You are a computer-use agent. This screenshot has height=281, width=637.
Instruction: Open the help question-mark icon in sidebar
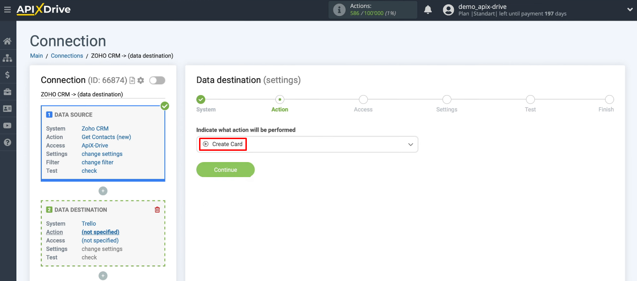pyautogui.click(x=7, y=142)
